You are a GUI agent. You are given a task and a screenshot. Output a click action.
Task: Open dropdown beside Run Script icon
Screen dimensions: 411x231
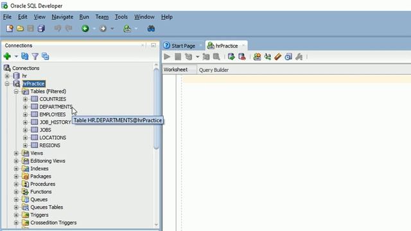[x=197, y=57]
